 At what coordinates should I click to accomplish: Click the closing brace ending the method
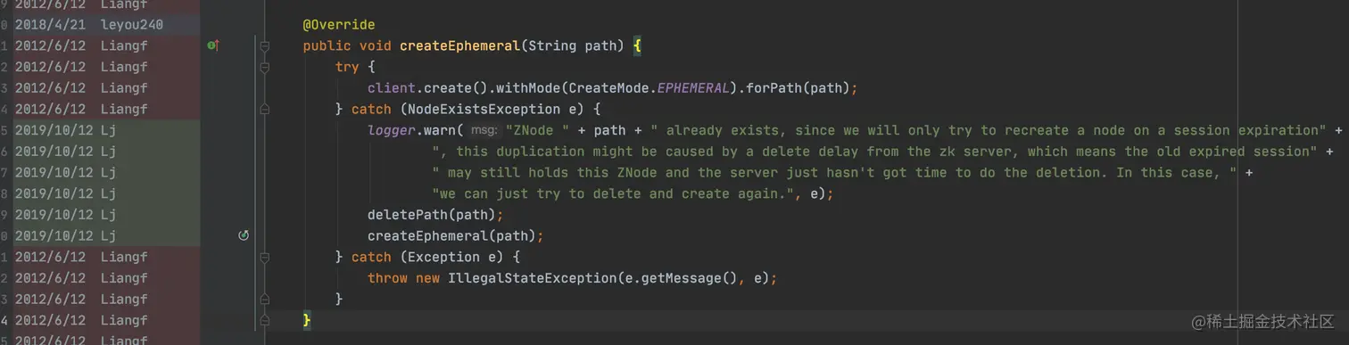coord(307,320)
